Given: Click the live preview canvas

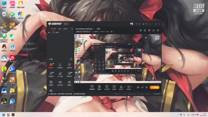Looking at the screenshot, I should pos(118,59).
